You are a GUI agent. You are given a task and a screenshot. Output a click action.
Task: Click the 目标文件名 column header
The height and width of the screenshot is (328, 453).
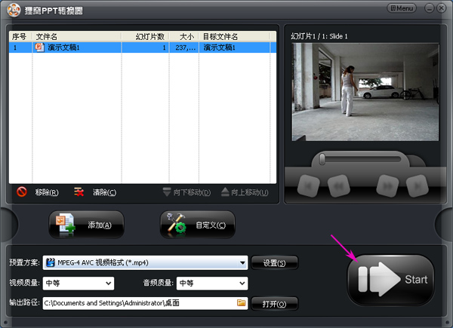pyautogui.click(x=234, y=37)
